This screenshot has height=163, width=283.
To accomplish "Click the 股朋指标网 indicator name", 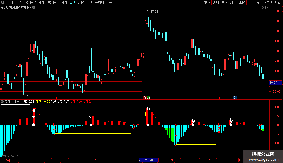I will tap(12, 102).
